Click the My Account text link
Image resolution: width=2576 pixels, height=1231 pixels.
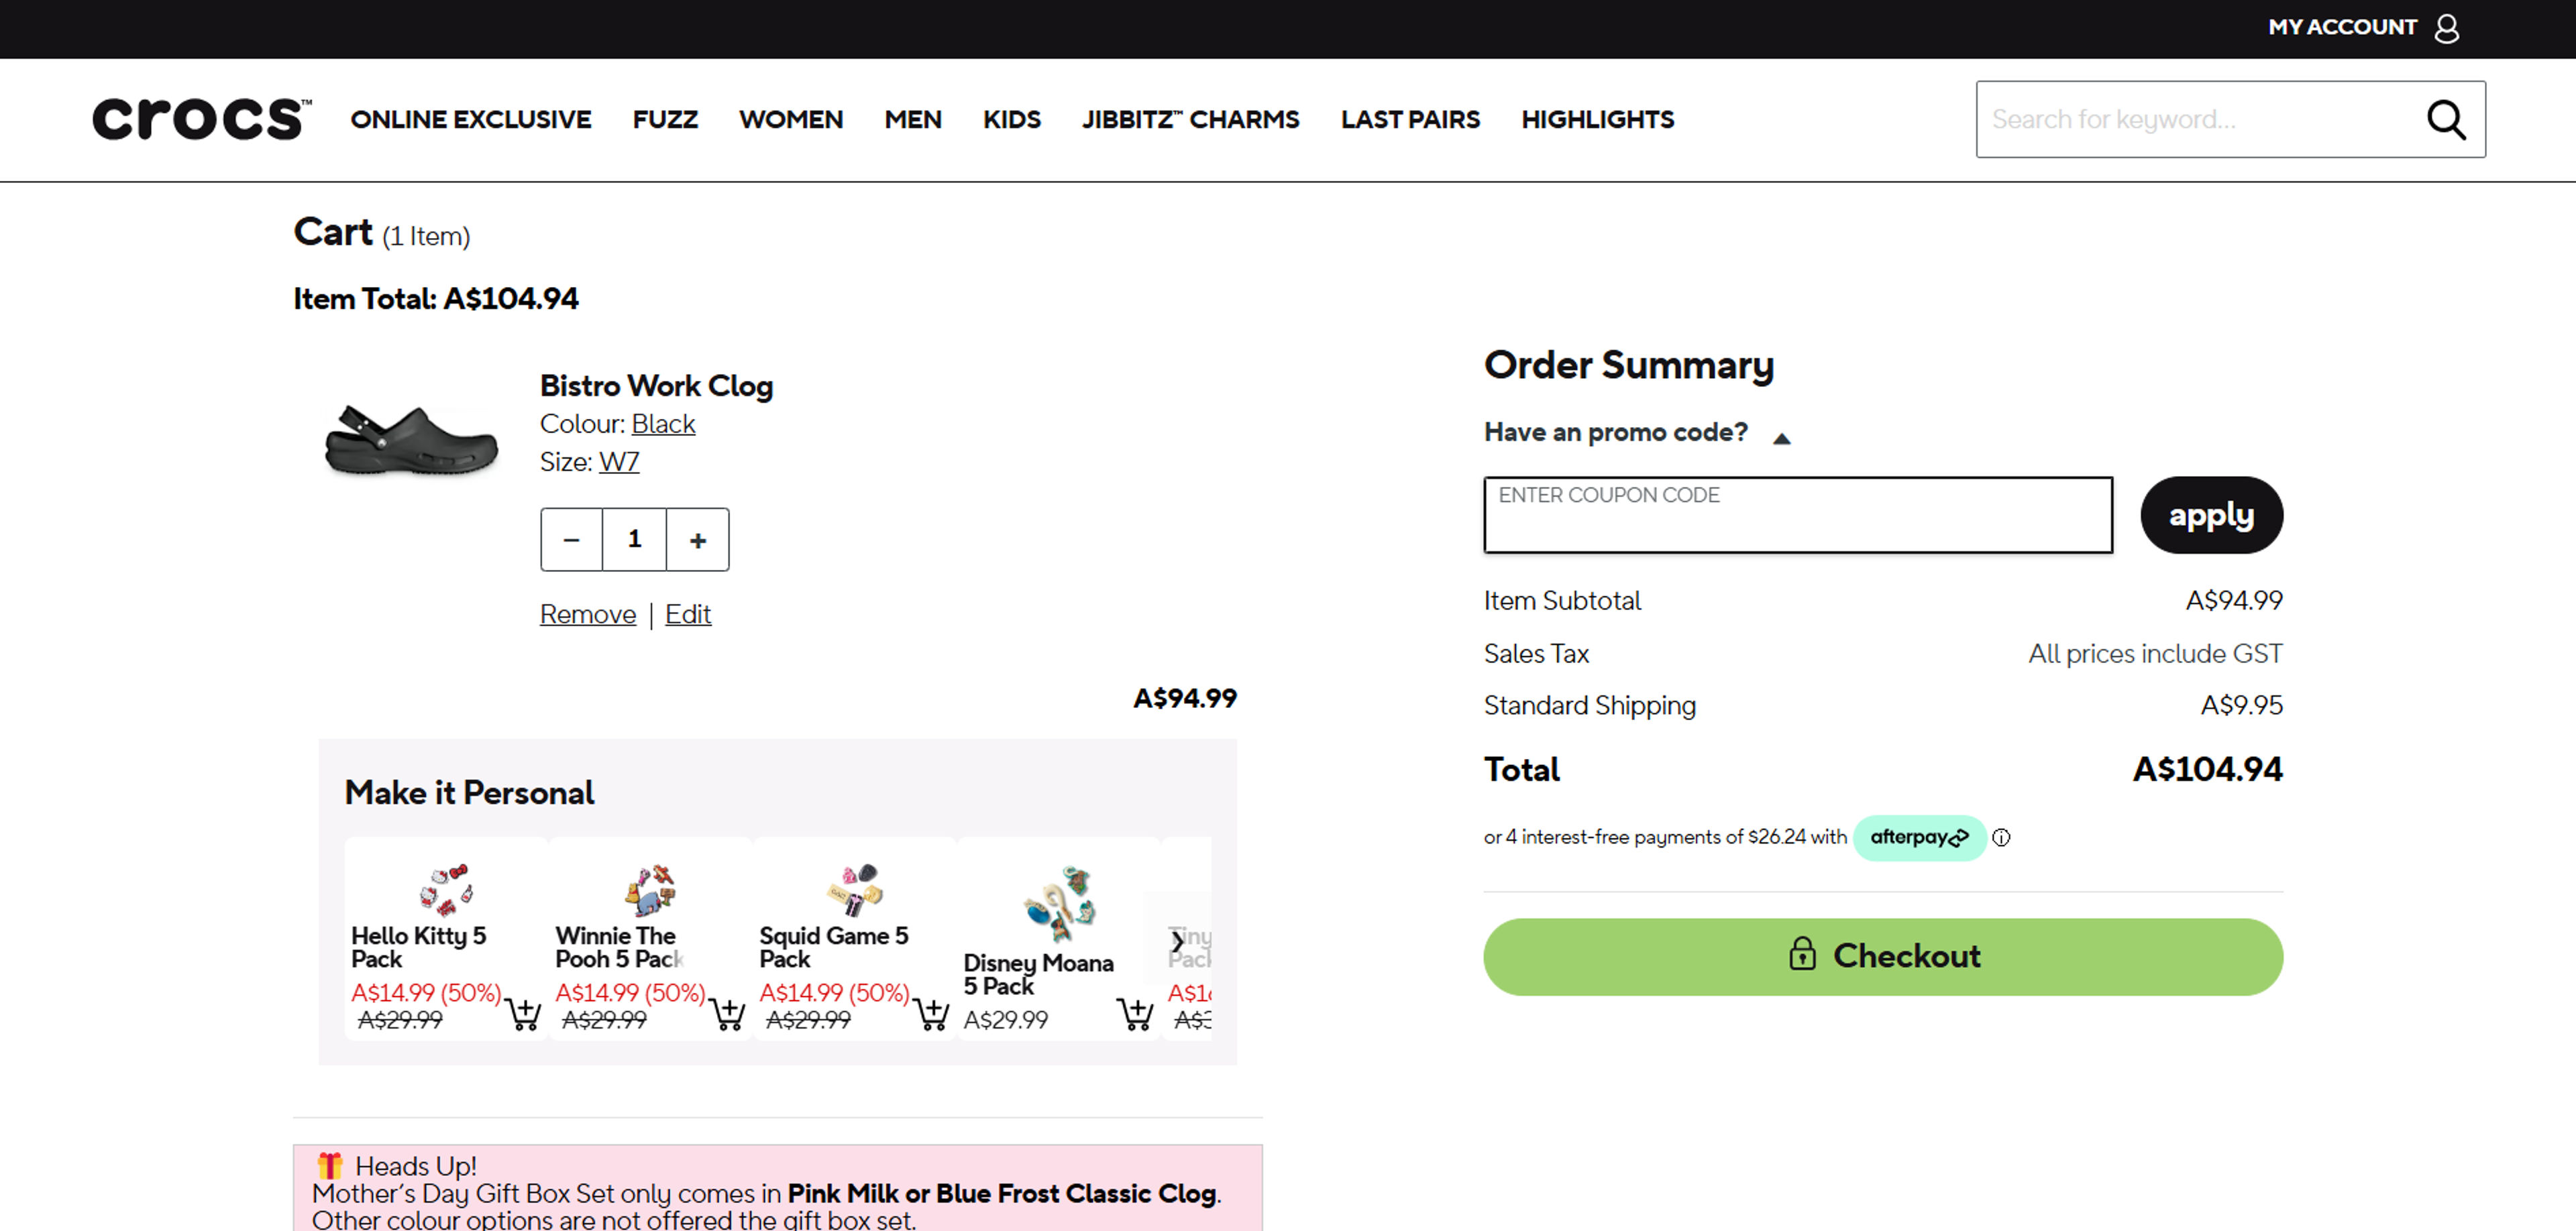pos(2342,28)
